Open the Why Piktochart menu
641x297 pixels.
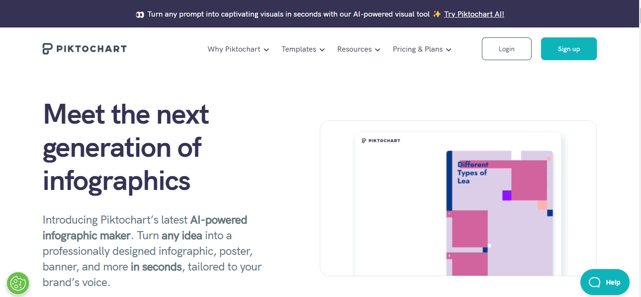tap(238, 49)
